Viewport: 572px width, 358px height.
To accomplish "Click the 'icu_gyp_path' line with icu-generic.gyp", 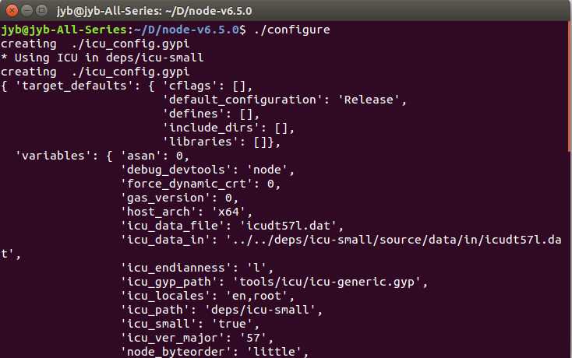I will [x=274, y=282].
